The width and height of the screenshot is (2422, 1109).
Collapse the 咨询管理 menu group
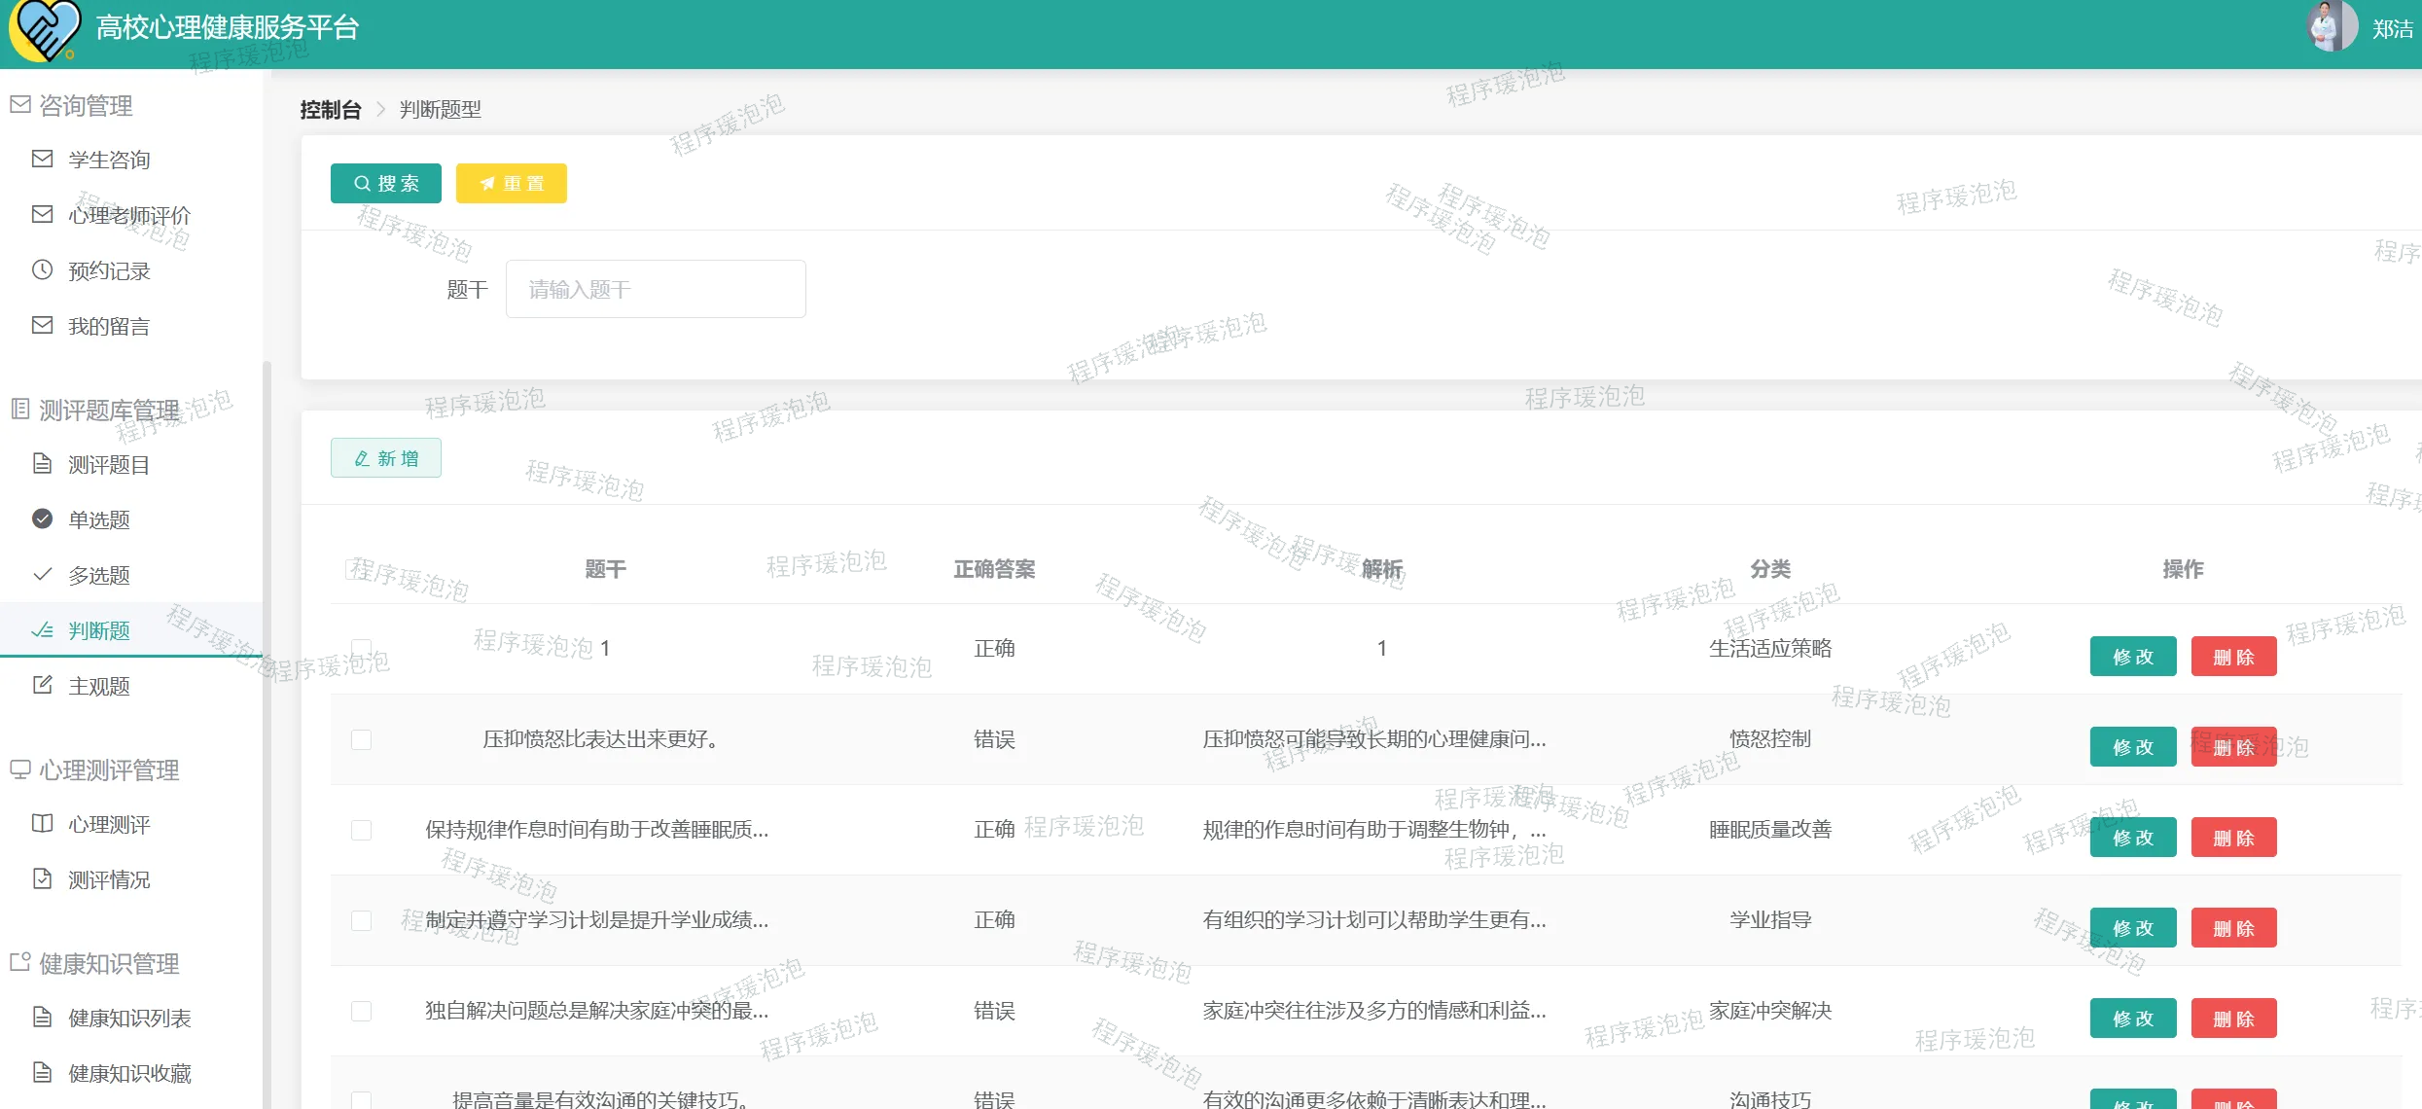[x=86, y=105]
